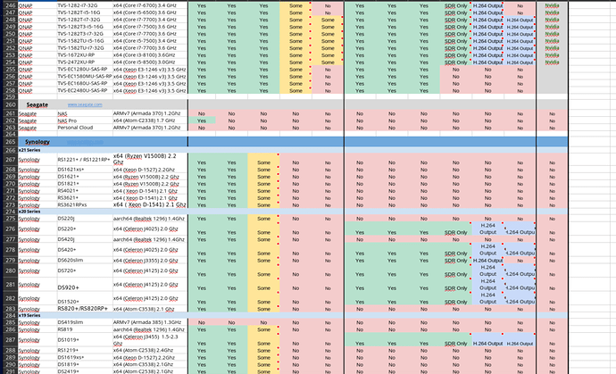616x374 pixels.
Task: Click CPU cell x64 (Ryzen V1500B) in row 267
Action: [x=149, y=159]
